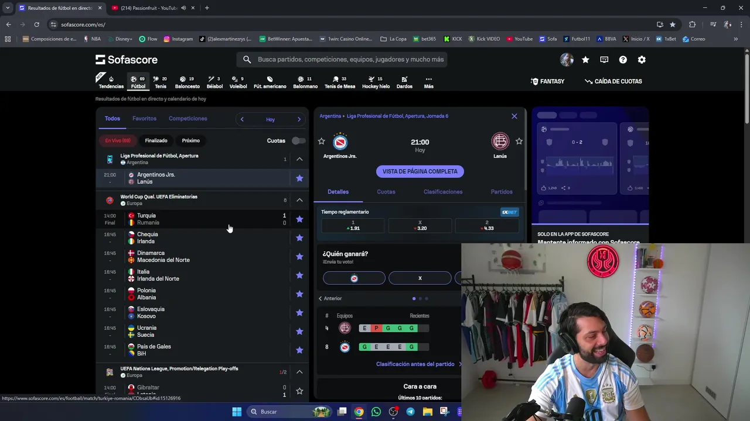
Task: Open favorites star in Sofascore header
Action: click(585, 60)
